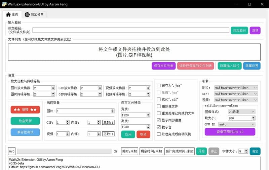The width and height of the screenshot is (269, 170).
Task: Minimize the Waifu2x-Extension-GUI window
Action: [237, 4]
